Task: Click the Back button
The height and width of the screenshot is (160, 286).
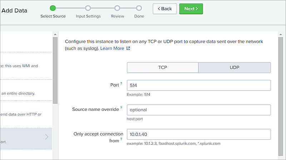Action: coord(165,9)
